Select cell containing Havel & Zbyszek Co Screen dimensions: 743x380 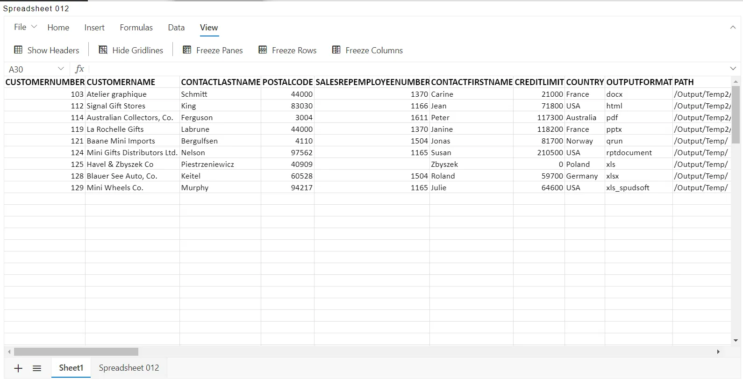click(x=133, y=164)
